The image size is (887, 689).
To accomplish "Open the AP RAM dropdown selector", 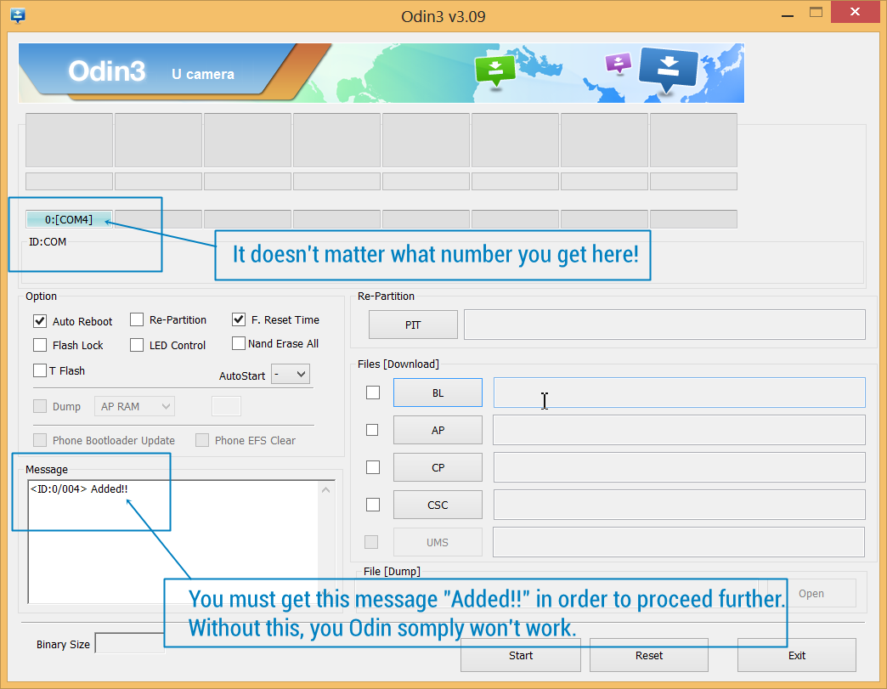I will click(x=134, y=406).
